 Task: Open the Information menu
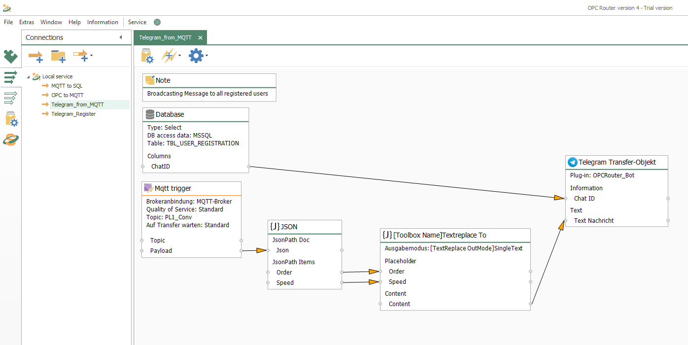pos(103,22)
